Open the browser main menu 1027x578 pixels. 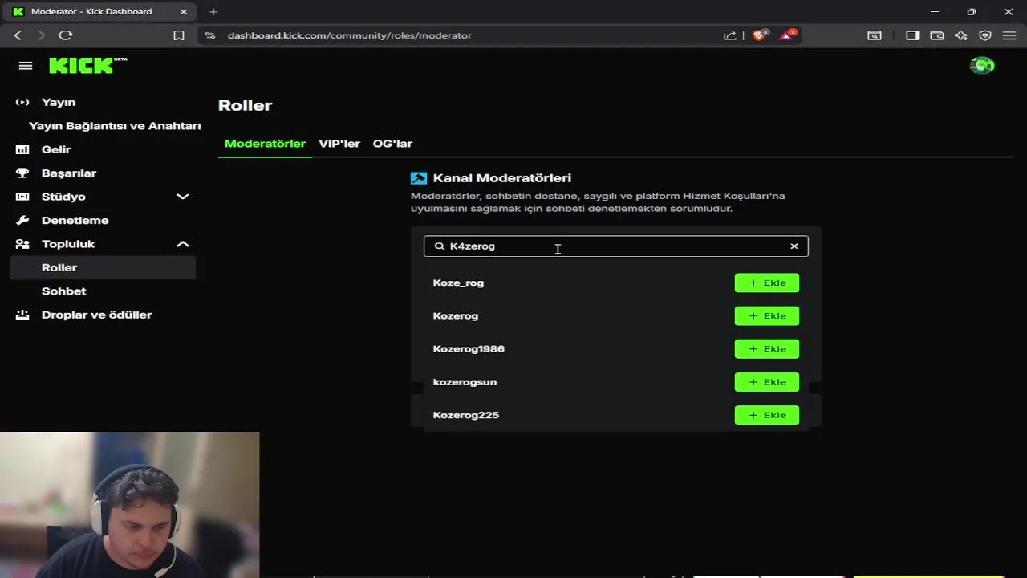[1009, 35]
